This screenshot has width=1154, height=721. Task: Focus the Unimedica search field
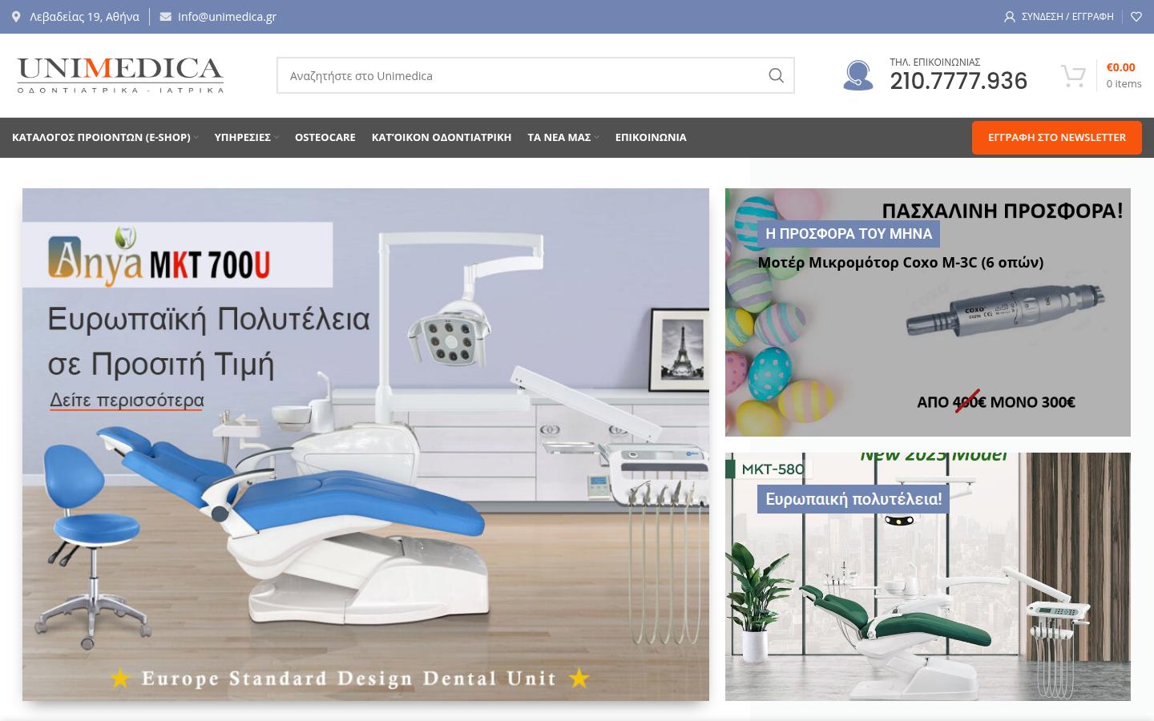pyautogui.click(x=535, y=75)
